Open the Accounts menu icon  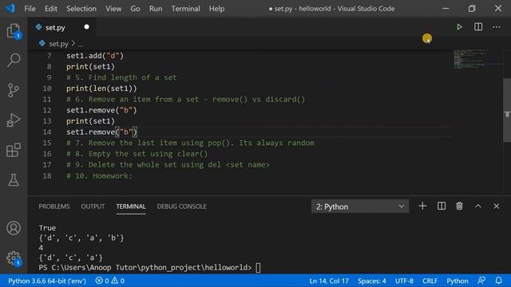coord(14,228)
